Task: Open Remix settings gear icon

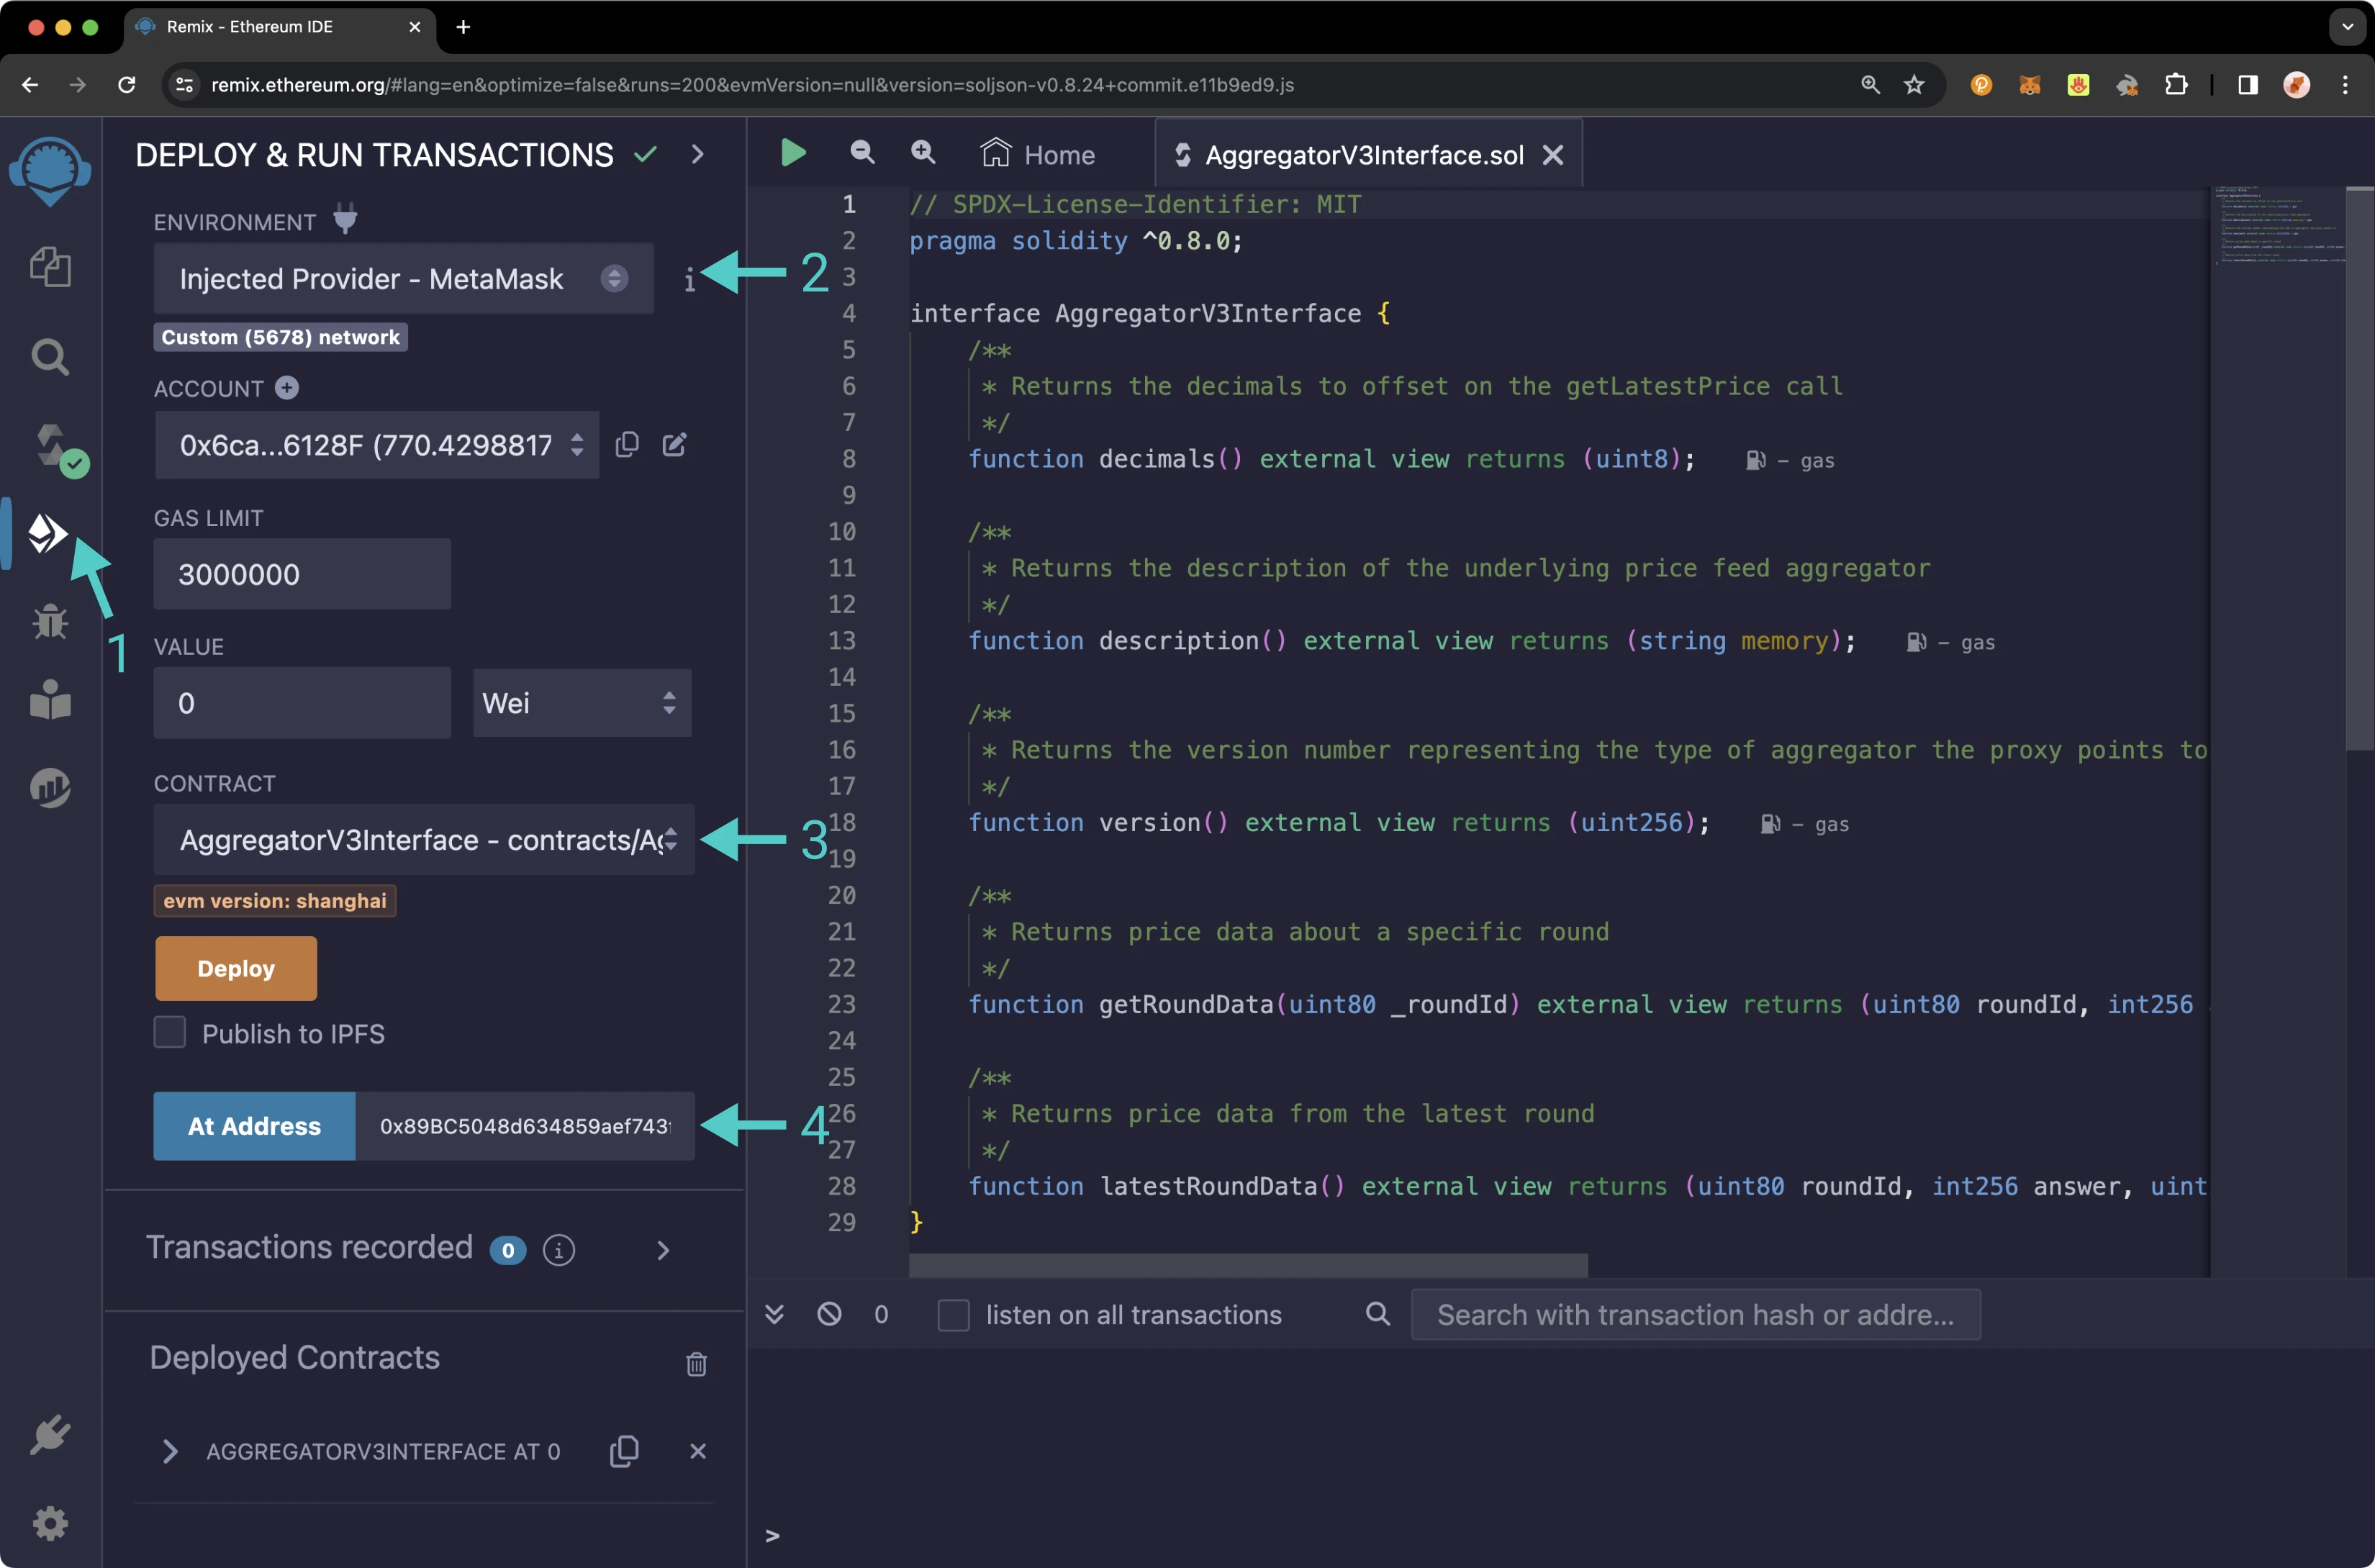Action: tap(50, 1523)
